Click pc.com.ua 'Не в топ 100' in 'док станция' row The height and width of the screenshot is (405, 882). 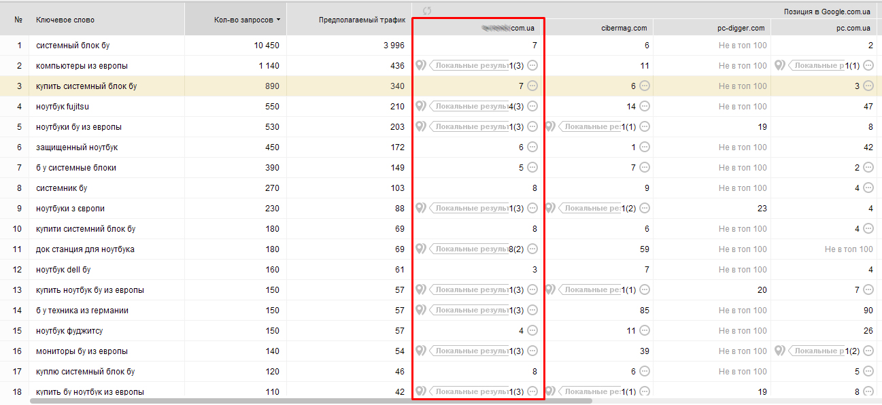coord(849,249)
